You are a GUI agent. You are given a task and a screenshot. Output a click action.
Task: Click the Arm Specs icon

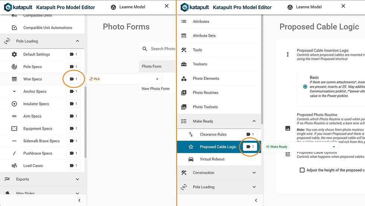click(x=14, y=116)
